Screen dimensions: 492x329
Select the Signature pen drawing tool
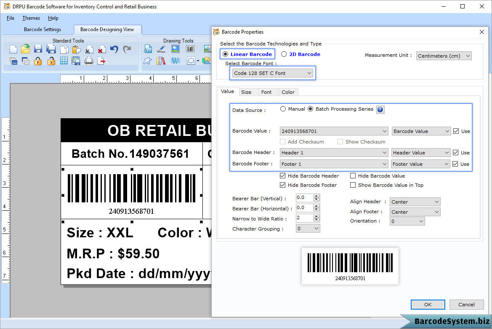(161, 49)
